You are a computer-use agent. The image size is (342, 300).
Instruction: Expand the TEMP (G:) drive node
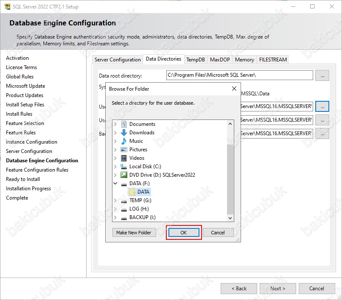[x=115, y=200]
